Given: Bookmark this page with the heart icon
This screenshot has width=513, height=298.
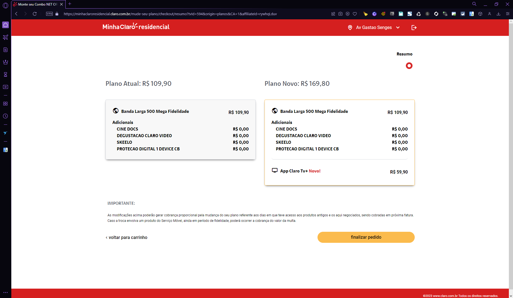Looking at the screenshot, I should 355,14.
